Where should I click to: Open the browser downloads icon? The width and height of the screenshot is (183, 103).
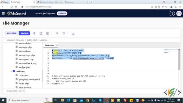176,7
